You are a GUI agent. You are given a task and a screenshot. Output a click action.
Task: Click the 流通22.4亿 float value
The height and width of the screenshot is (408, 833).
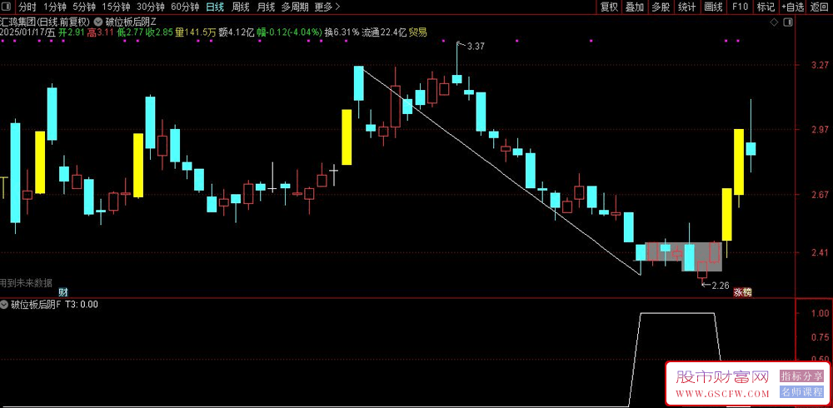tap(383, 32)
